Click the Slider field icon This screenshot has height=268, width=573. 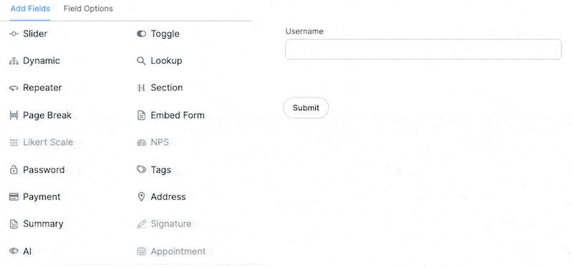coord(14,34)
